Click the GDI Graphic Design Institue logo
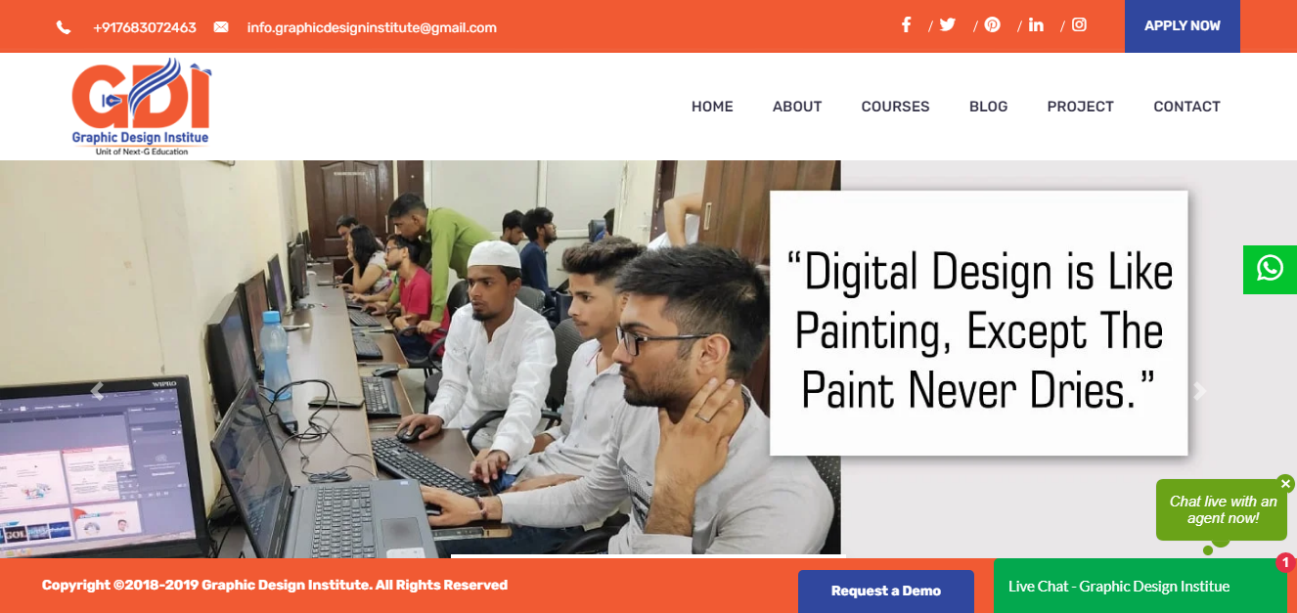1297x613 pixels. pyautogui.click(x=140, y=107)
